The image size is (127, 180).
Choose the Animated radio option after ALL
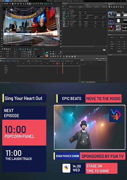(34, 61)
